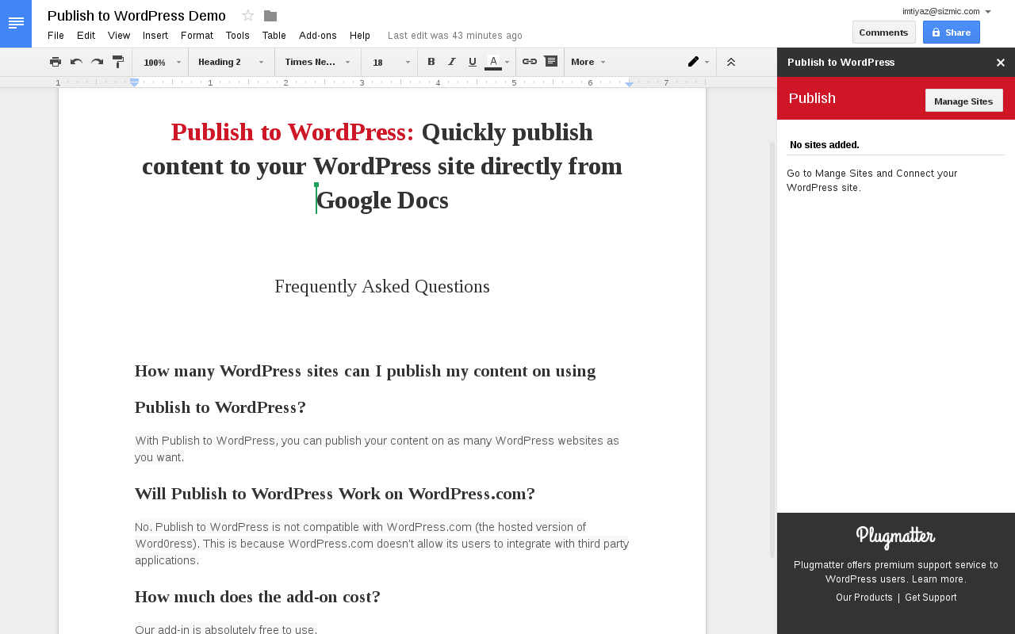This screenshot has height=634, width=1015.
Task: Open the View menu
Action: click(x=119, y=36)
